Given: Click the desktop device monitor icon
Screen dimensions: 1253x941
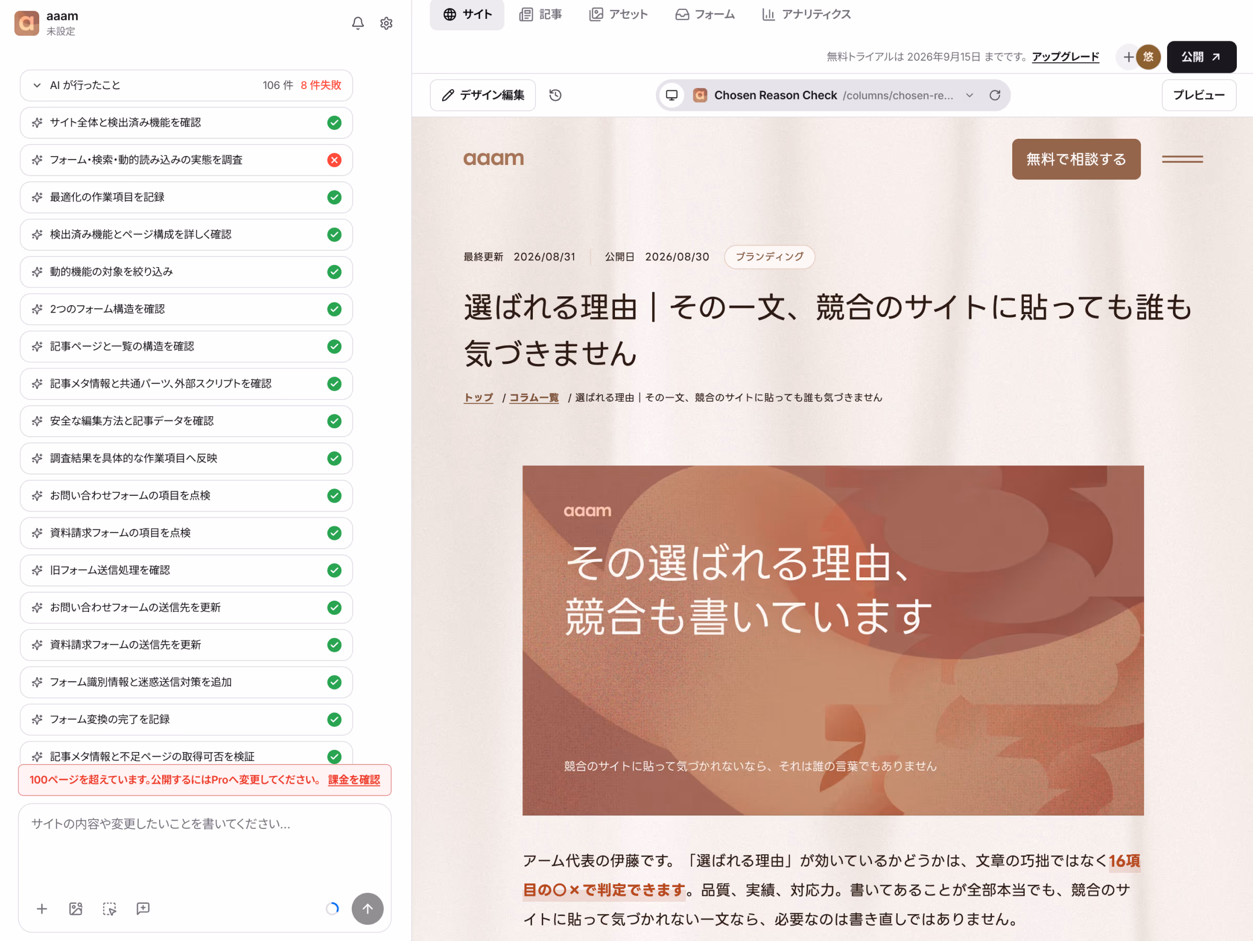Looking at the screenshot, I should 672,95.
